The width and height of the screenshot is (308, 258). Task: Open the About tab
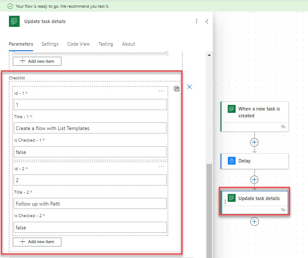[128, 44]
